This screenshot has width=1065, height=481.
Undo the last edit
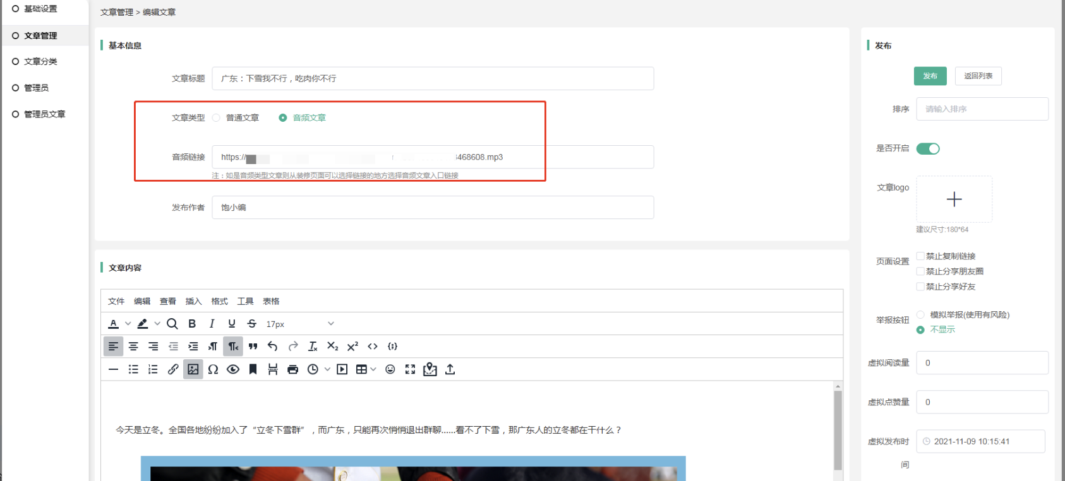point(273,347)
